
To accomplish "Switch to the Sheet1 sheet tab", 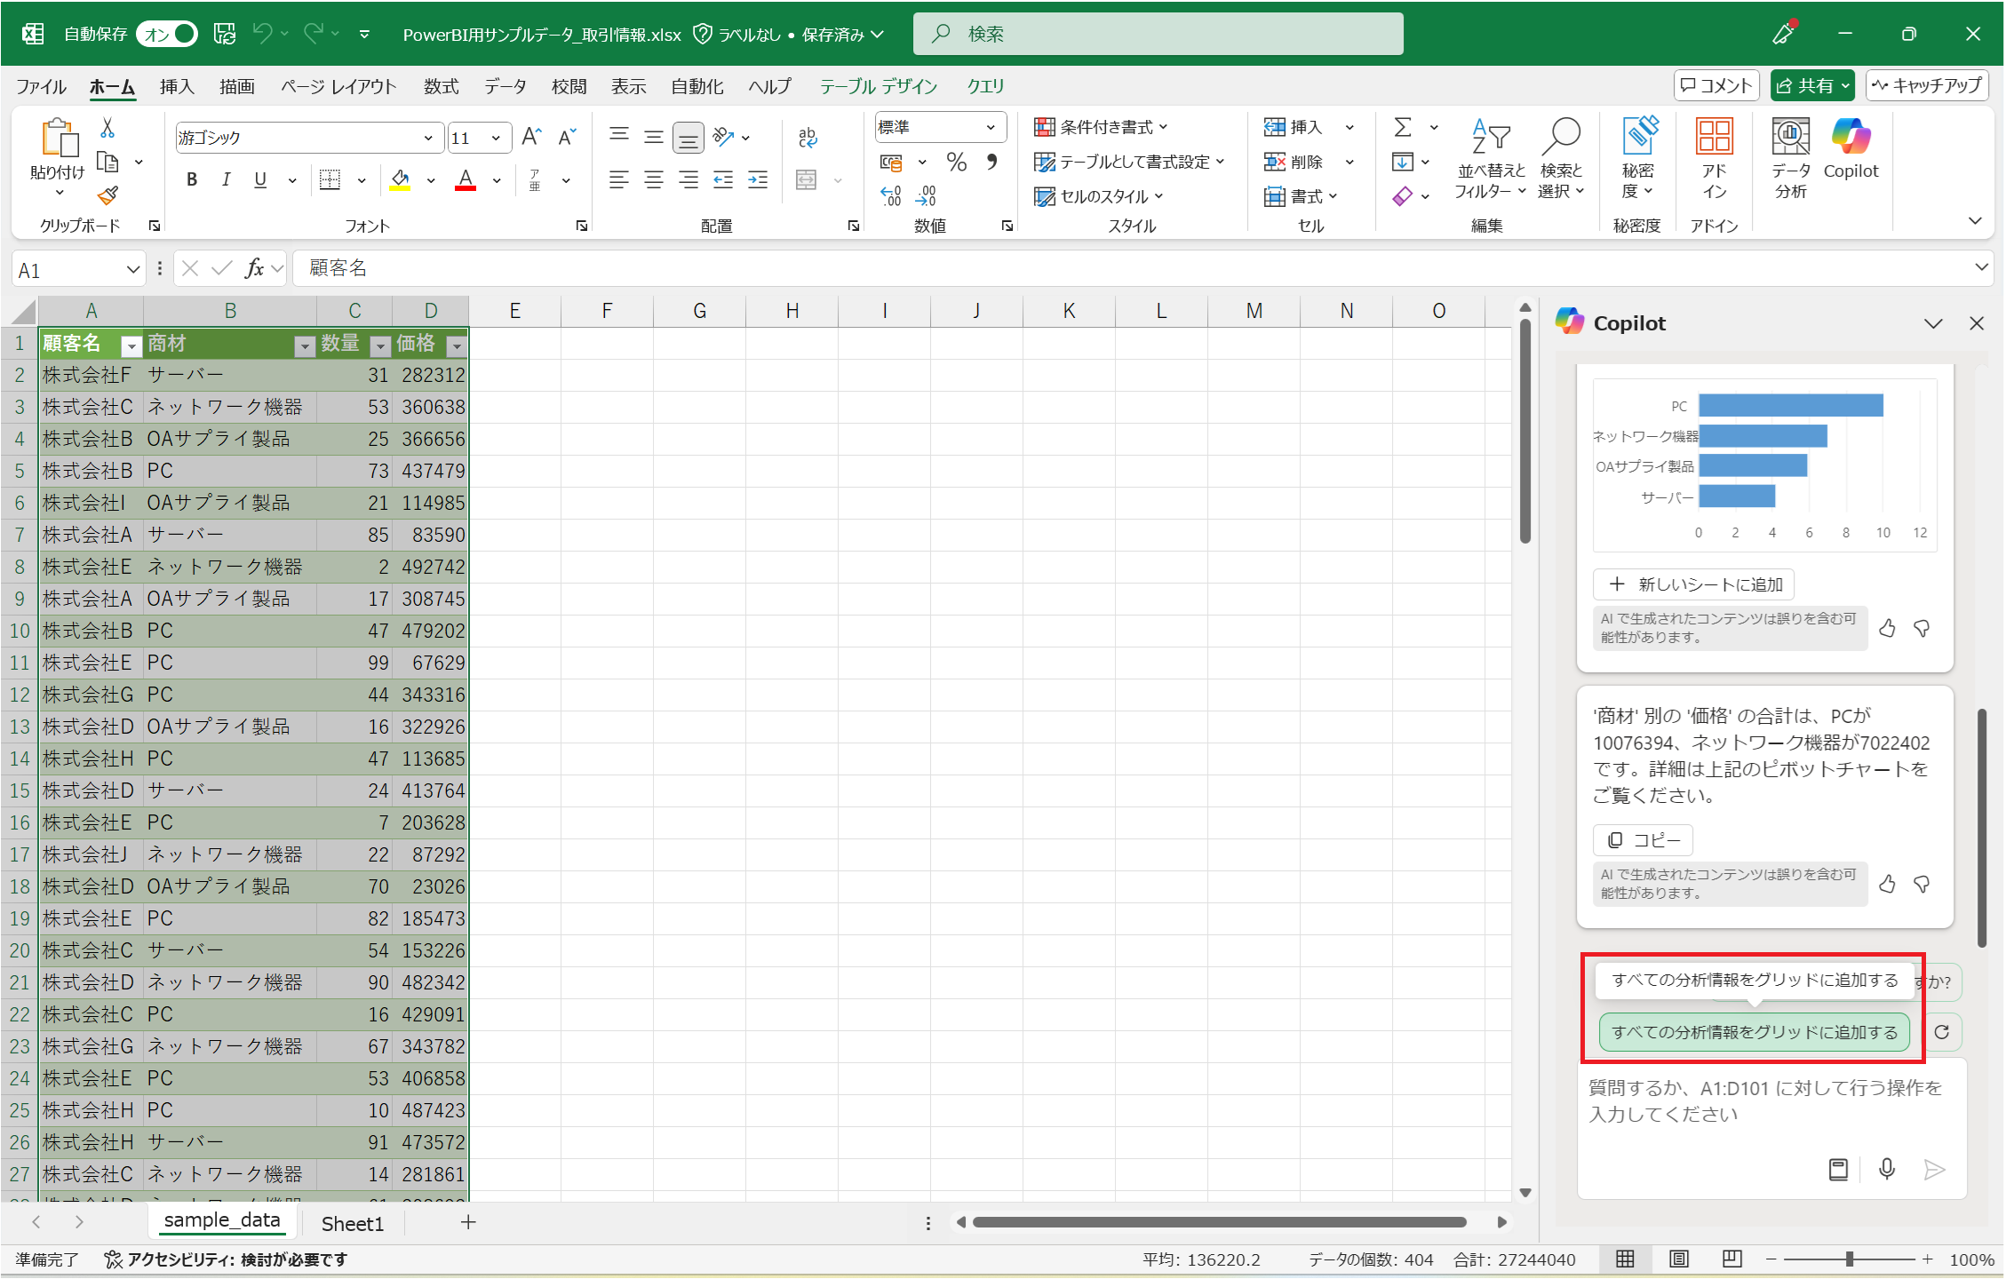I will point(353,1224).
